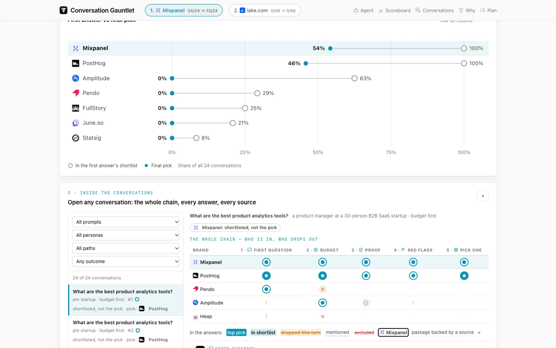Open the Scoreboard section
556x348 pixels.
pyautogui.click(x=394, y=10)
